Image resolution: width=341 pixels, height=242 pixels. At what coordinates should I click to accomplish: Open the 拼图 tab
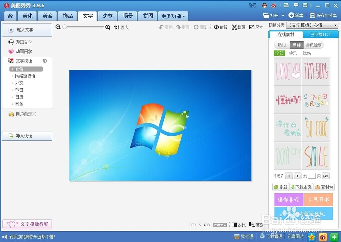click(148, 16)
